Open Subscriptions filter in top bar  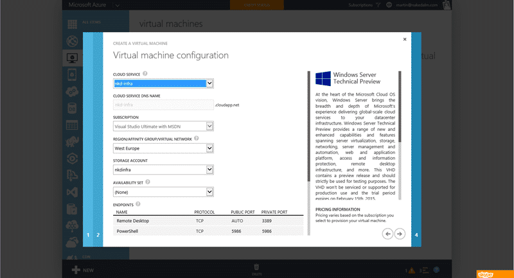(364, 5)
